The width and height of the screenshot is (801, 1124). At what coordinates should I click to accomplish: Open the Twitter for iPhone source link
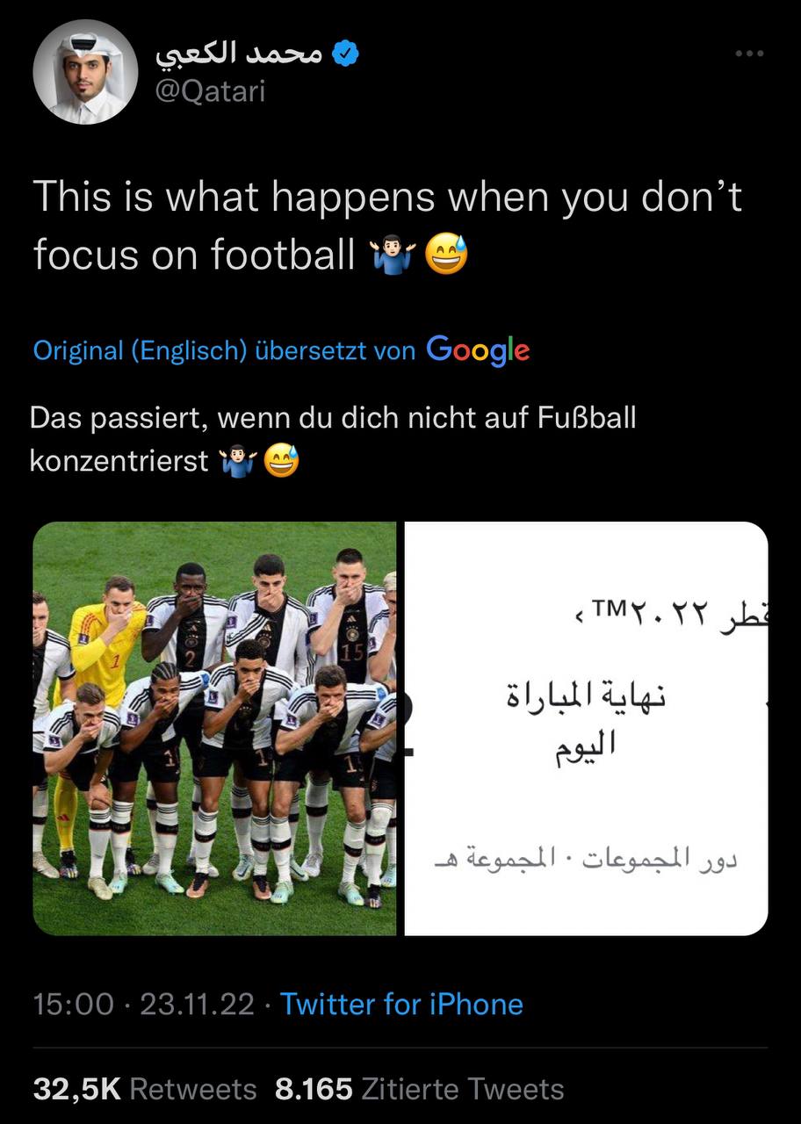pyautogui.click(x=401, y=1004)
